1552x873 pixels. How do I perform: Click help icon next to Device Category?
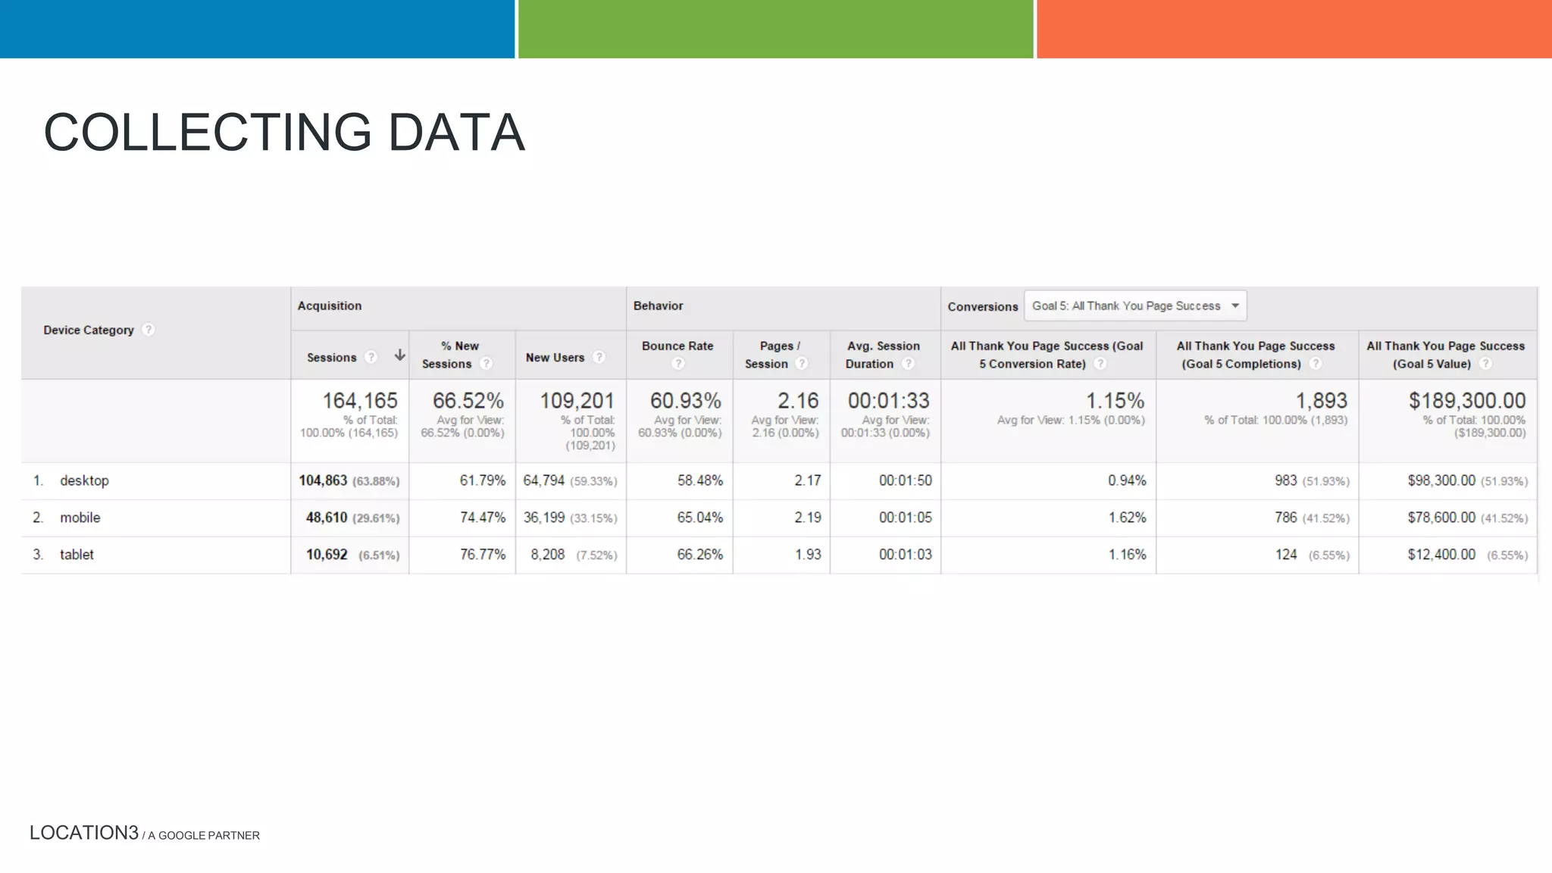coord(149,330)
